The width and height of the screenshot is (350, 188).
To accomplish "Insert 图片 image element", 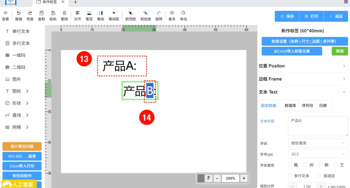I will 13,79.
